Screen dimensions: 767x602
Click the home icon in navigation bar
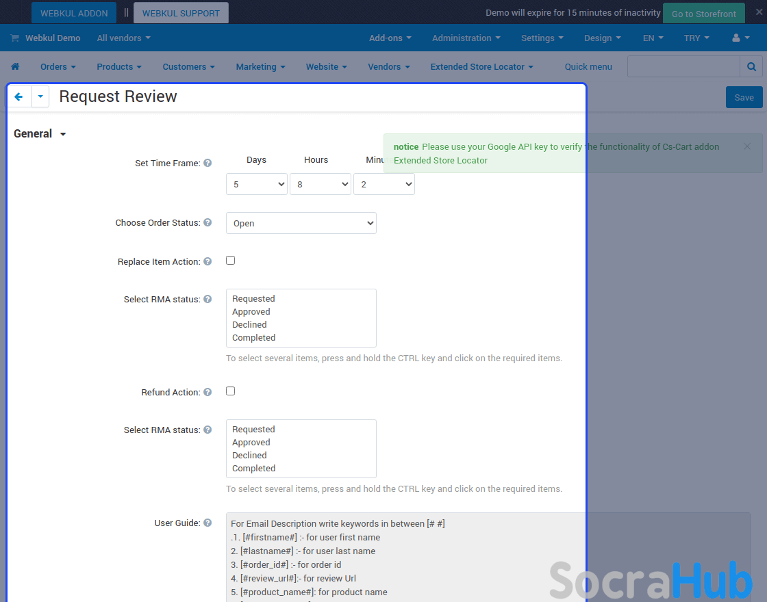(15, 67)
